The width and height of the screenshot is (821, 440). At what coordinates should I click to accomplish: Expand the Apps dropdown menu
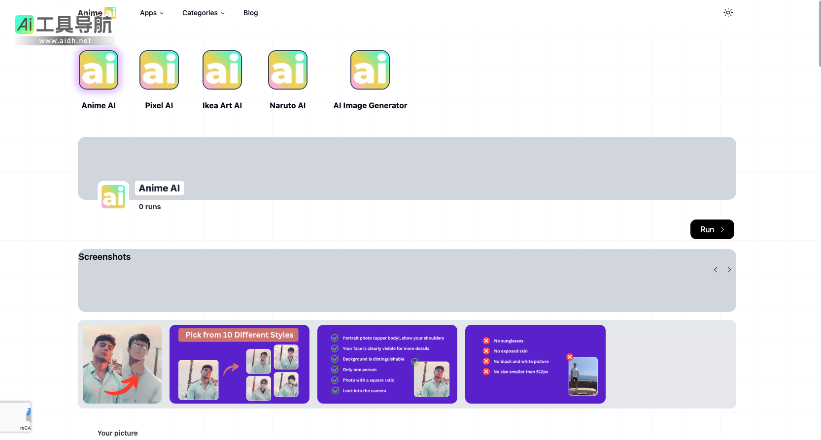pyautogui.click(x=151, y=13)
